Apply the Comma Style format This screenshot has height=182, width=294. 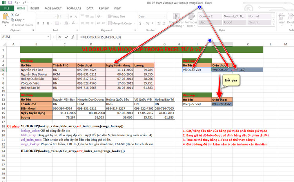click(x=152, y=23)
